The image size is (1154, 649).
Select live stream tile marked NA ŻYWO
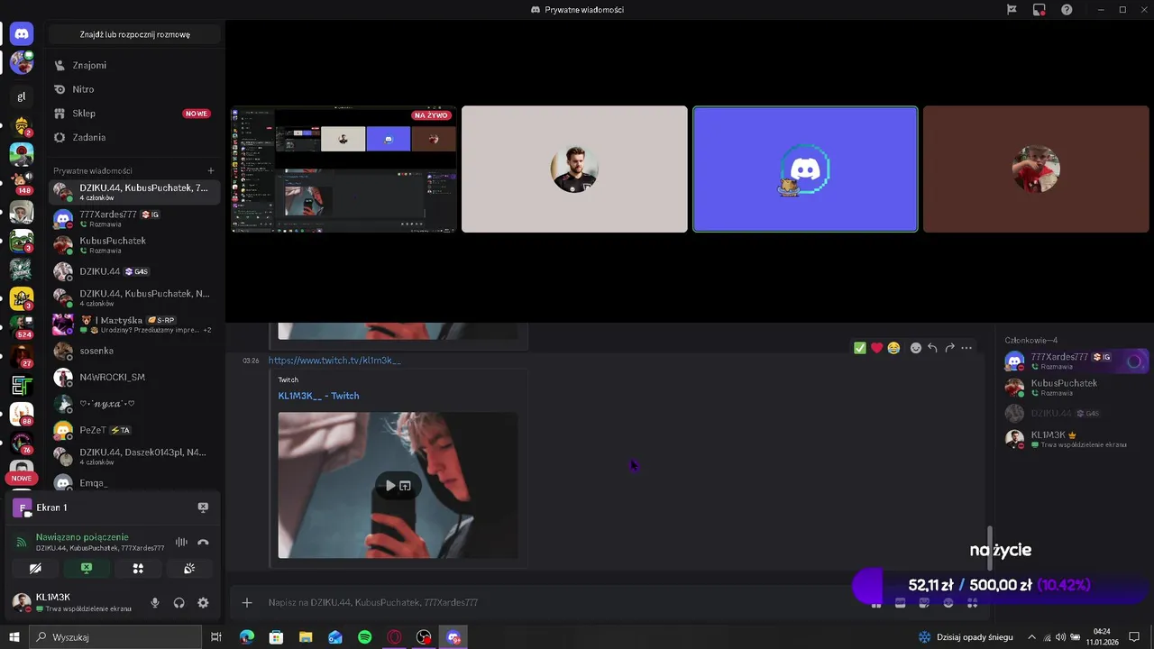tap(343, 169)
